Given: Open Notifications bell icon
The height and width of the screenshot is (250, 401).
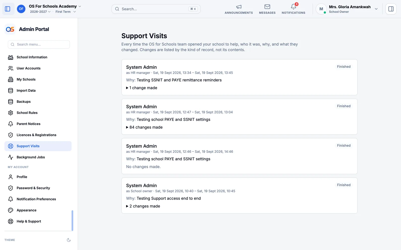Looking at the screenshot, I should [293, 7].
